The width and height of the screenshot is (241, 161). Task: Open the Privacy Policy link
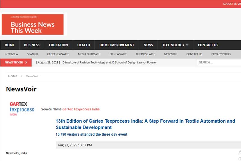[221, 54]
